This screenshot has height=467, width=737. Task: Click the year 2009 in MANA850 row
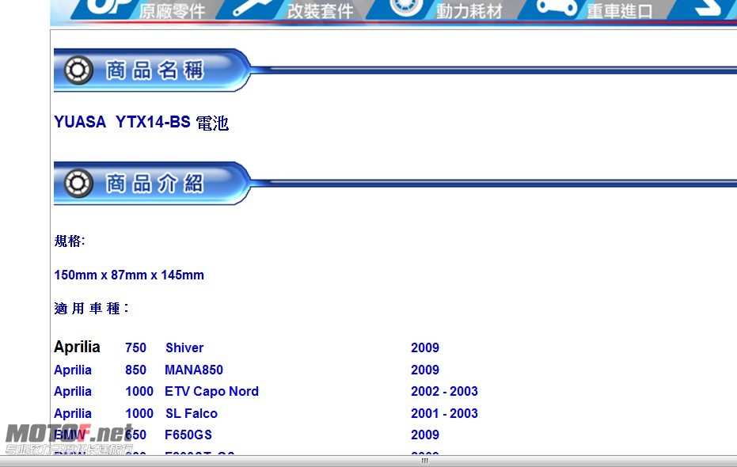click(425, 370)
